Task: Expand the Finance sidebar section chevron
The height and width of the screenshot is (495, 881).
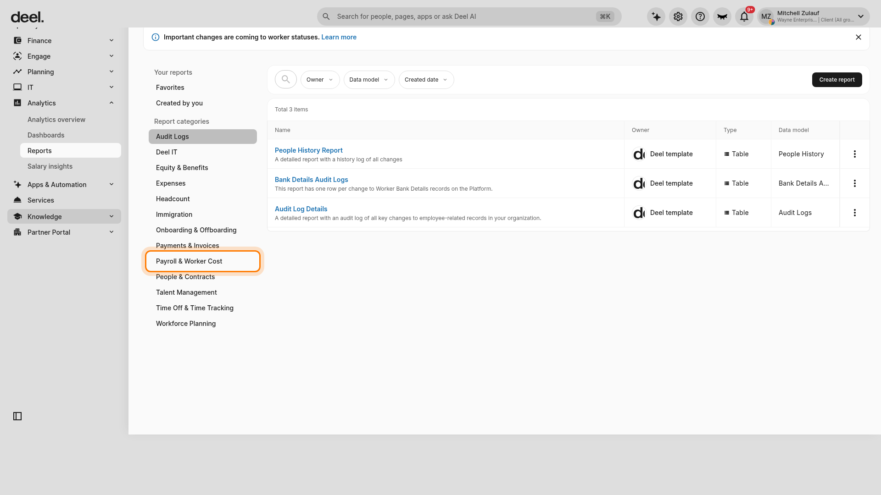Action: [112, 40]
